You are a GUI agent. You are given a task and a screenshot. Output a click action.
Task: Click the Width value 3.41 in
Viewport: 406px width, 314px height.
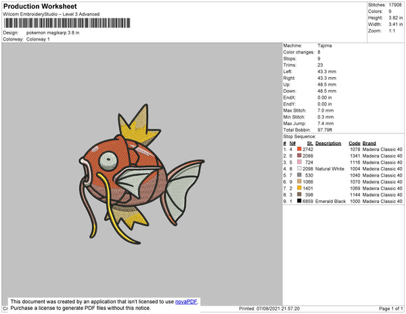point(395,24)
